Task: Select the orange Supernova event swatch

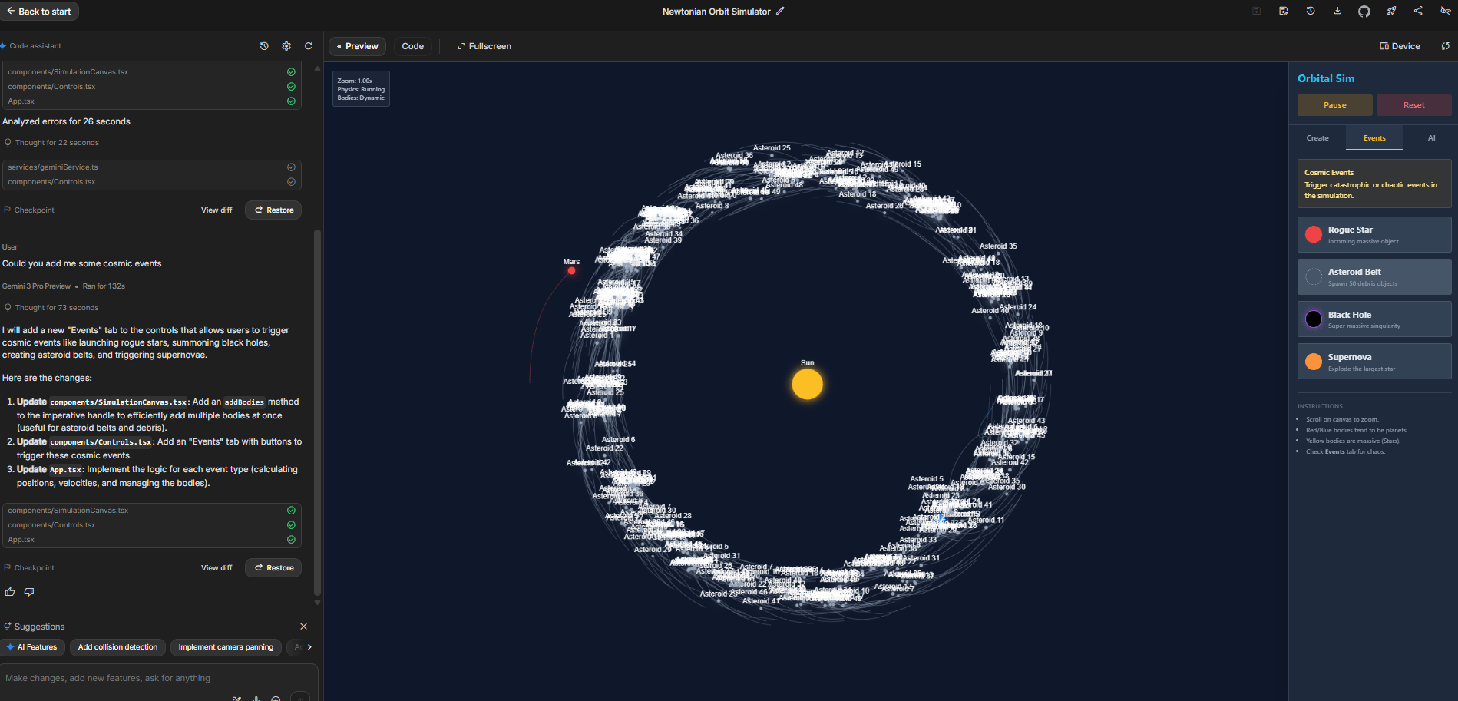Action: 1313,361
